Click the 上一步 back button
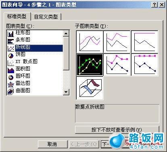Screen dimensions: 167x152 pyautogui.click(x=84, y=144)
